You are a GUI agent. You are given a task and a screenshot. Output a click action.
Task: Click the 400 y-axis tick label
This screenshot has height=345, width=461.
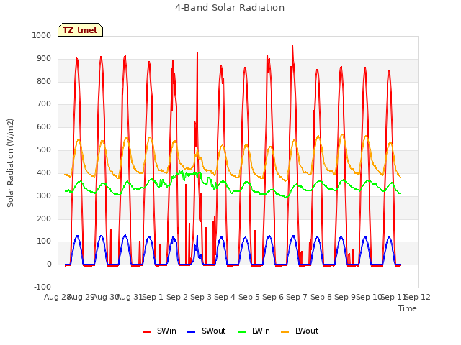click(44, 172)
